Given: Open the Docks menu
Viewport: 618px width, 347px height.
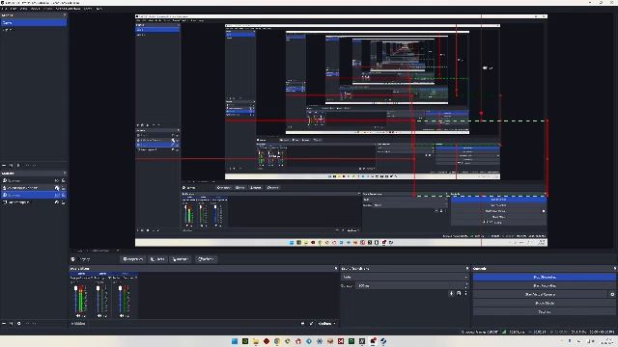Looking at the screenshot, I should [36, 9].
